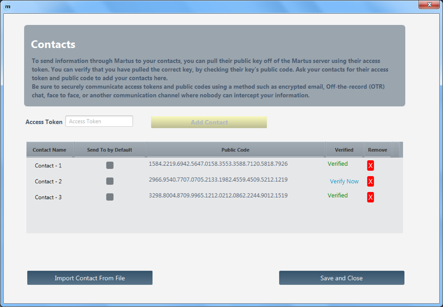The width and height of the screenshot is (443, 307).
Task: Select the Contact - 2 name cell
Action: 48,182
